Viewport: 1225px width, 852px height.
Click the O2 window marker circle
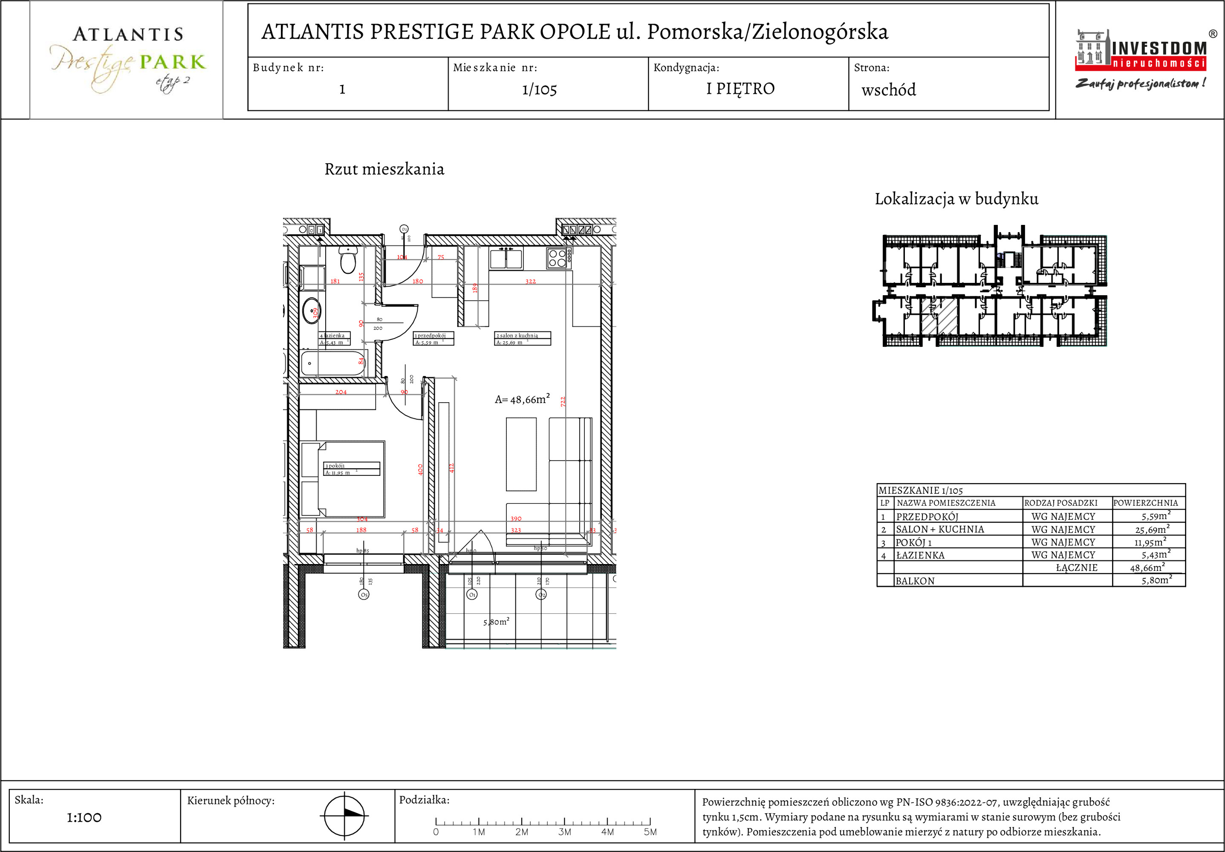coord(542,594)
